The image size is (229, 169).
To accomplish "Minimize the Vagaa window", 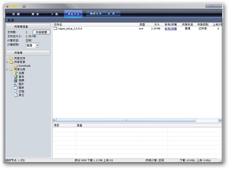I will pos(208,6).
